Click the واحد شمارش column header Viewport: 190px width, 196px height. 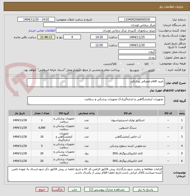[86, 113]
